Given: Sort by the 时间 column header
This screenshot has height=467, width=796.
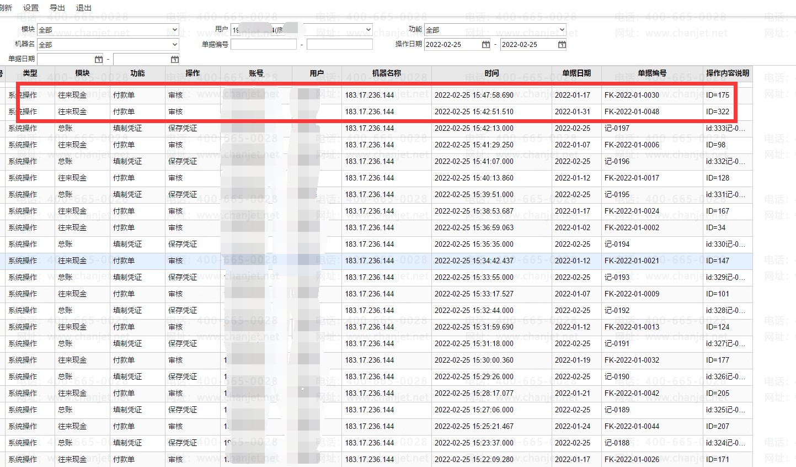Looking at the screenshot, I should (492, 73).
